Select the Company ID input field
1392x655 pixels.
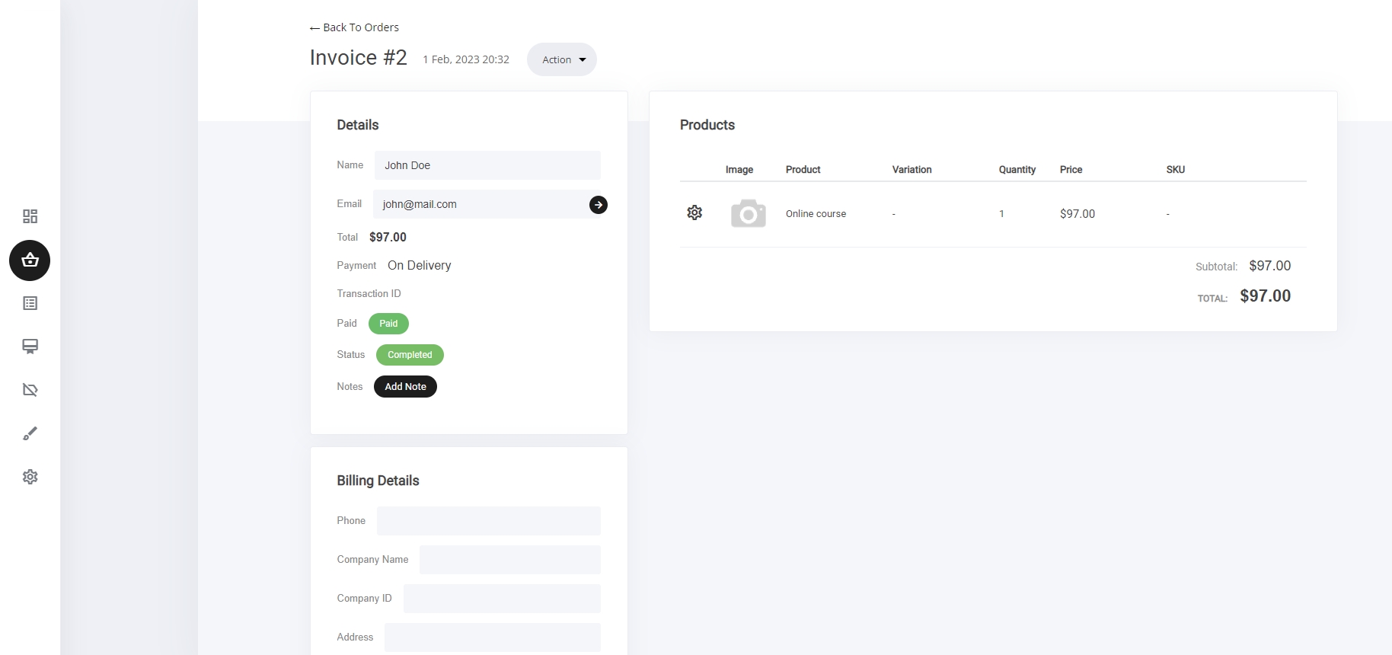tap(502, 599)
